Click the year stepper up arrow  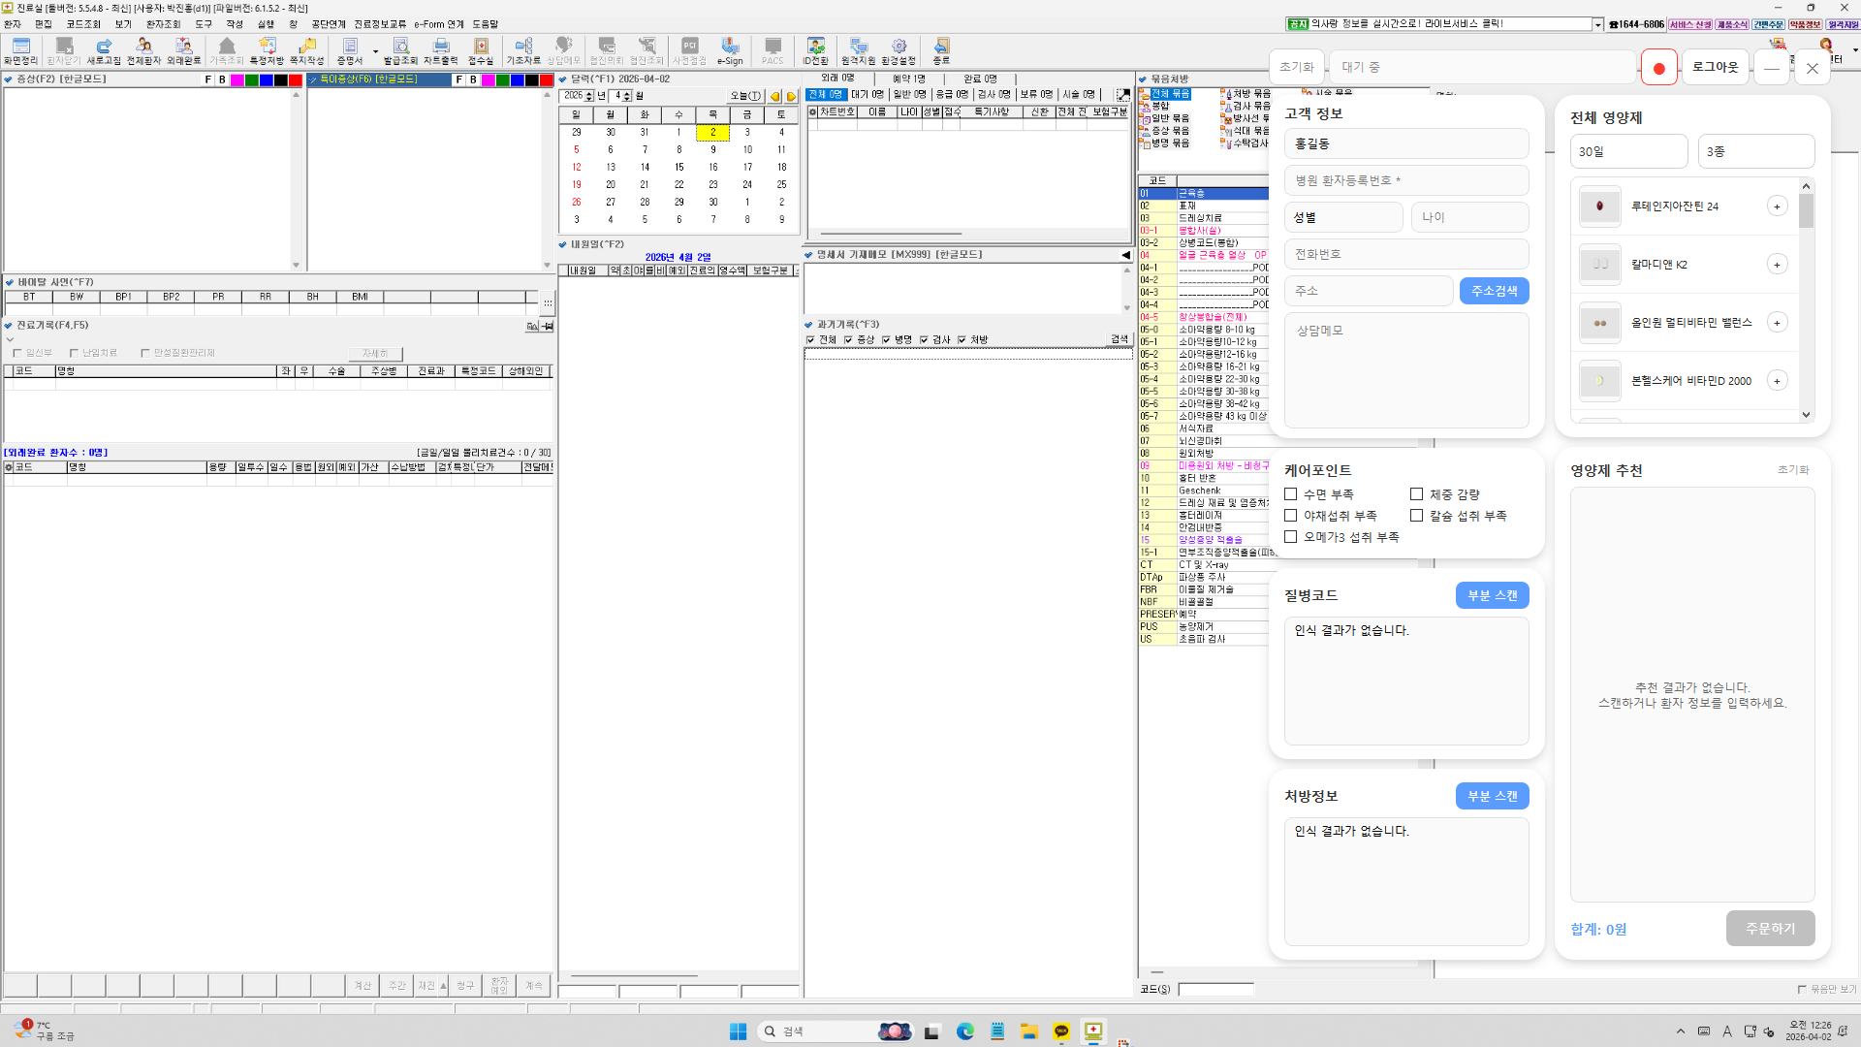point(589,92)
